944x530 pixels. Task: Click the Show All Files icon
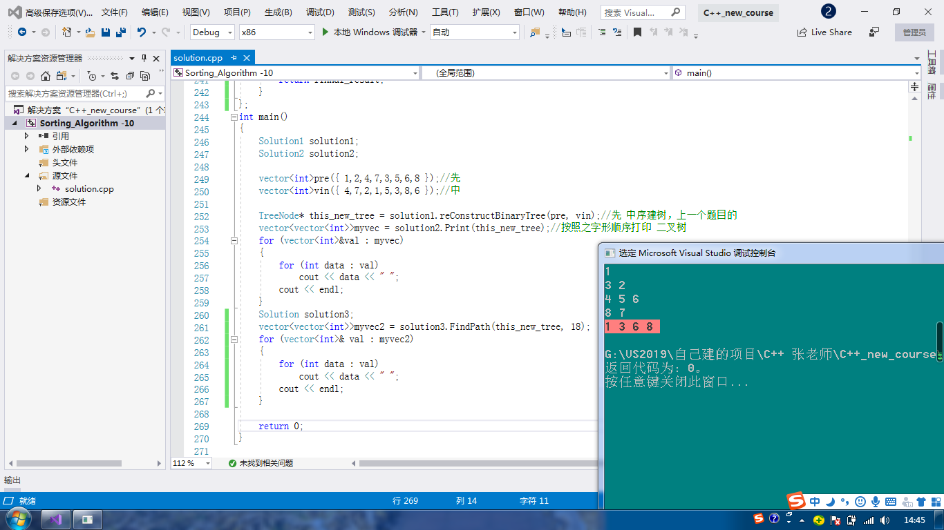click(x=145, y=76)
